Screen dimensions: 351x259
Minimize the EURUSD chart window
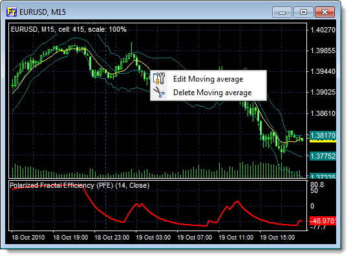[282, 12]
